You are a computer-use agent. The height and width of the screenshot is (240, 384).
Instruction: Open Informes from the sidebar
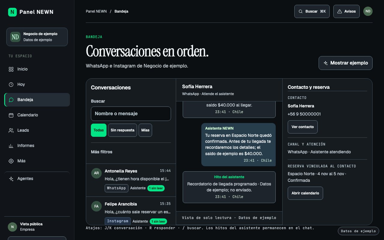pyautogui.click(x=37, y=146)
